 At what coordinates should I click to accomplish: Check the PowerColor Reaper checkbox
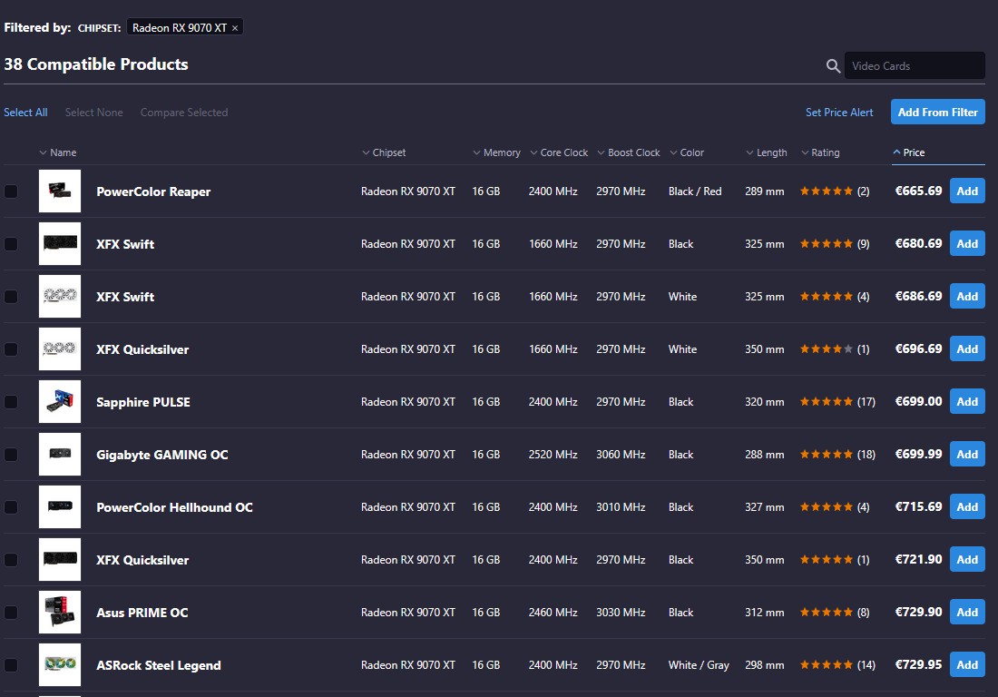tap(11, 191)
